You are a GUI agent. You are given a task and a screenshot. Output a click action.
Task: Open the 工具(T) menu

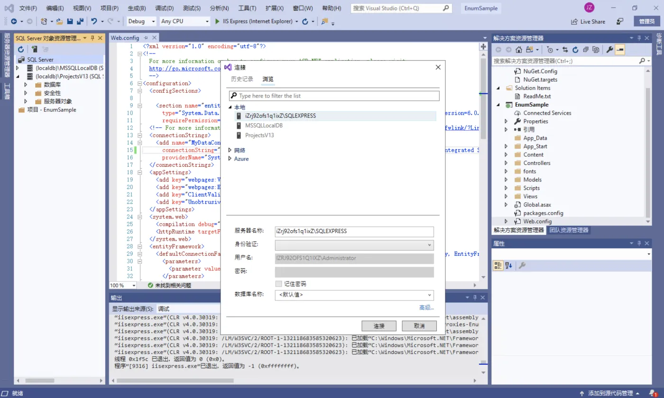[x=247, y=8]
